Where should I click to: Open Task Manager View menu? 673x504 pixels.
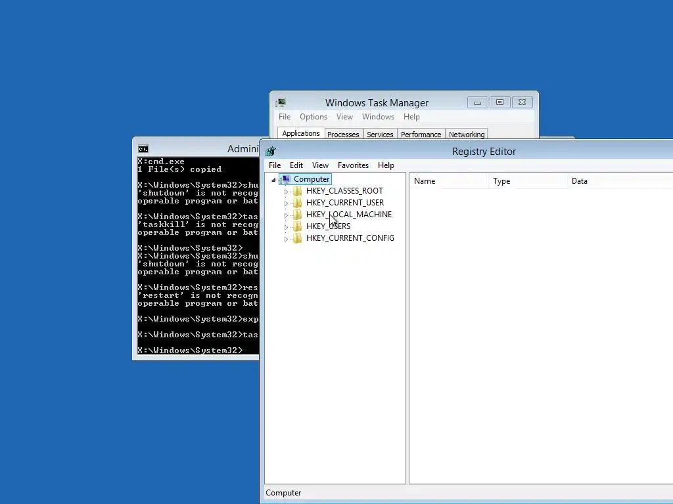(x=344, y=117)
